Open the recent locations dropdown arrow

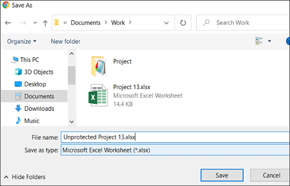35,23
